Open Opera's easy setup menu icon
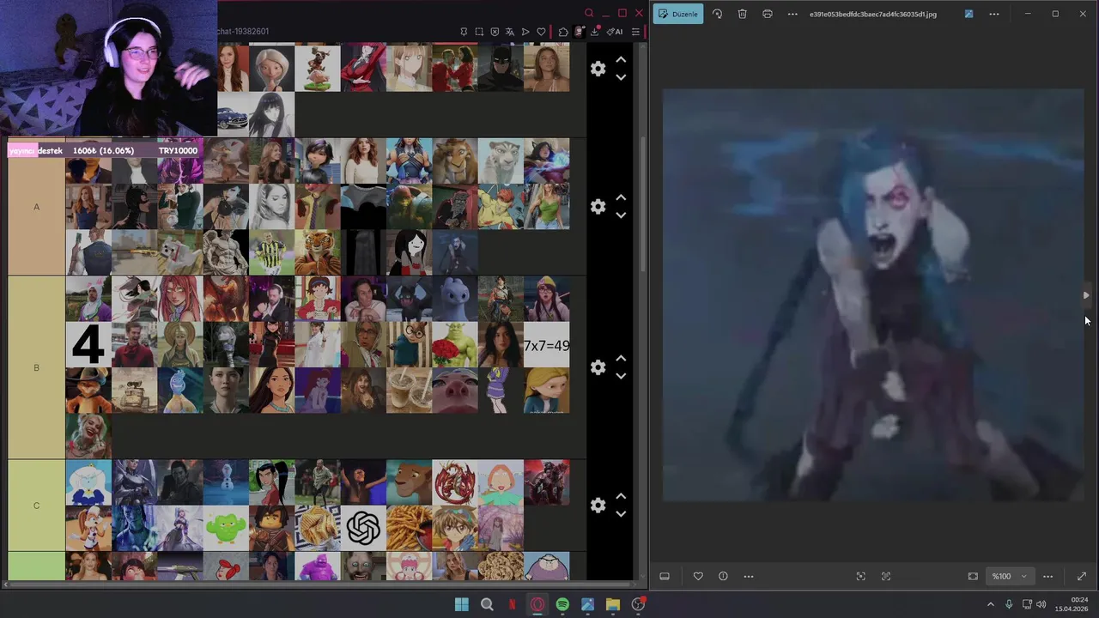The width and height of the screenshot is (1099, 618). 635,32
